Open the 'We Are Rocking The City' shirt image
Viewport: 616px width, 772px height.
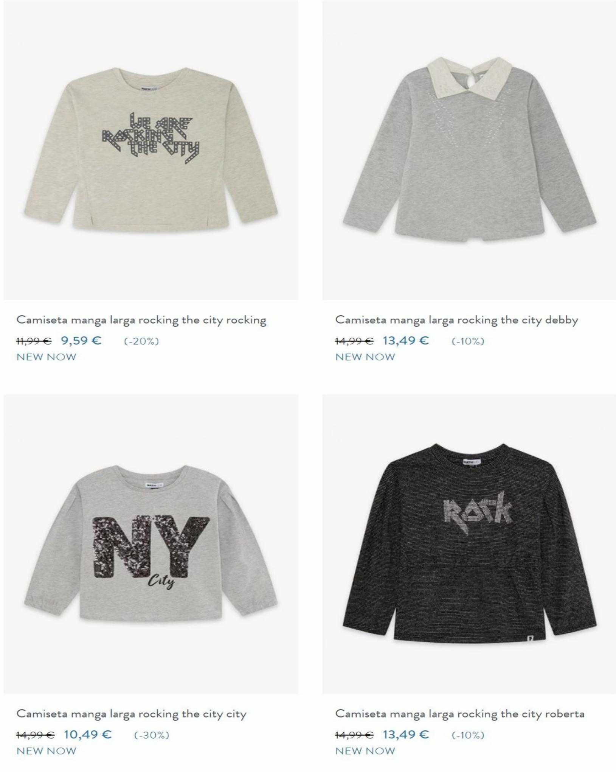coord(151,150)
